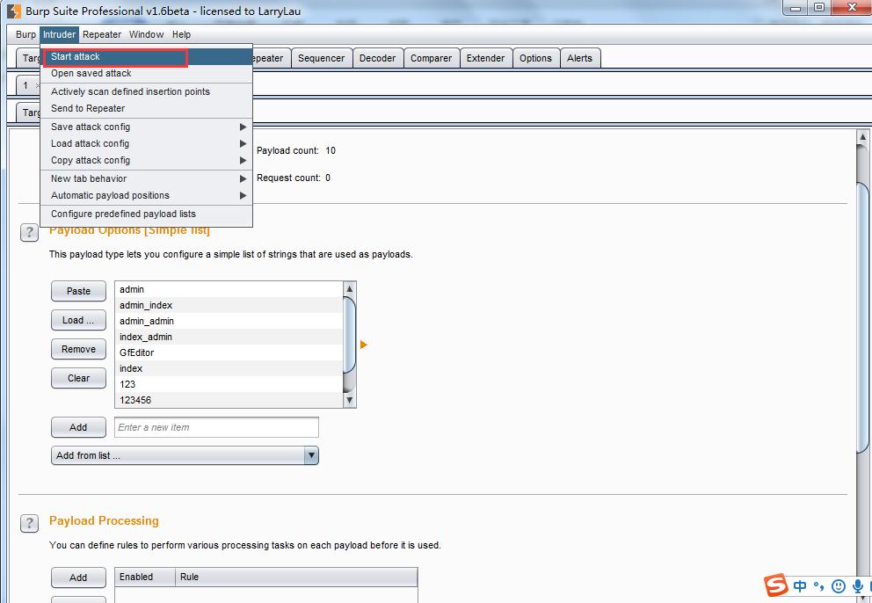Click the Burp Suite title bar icon
Image resolution: width=872 pixels, height=603 pixels.
[x=14, y=11]
